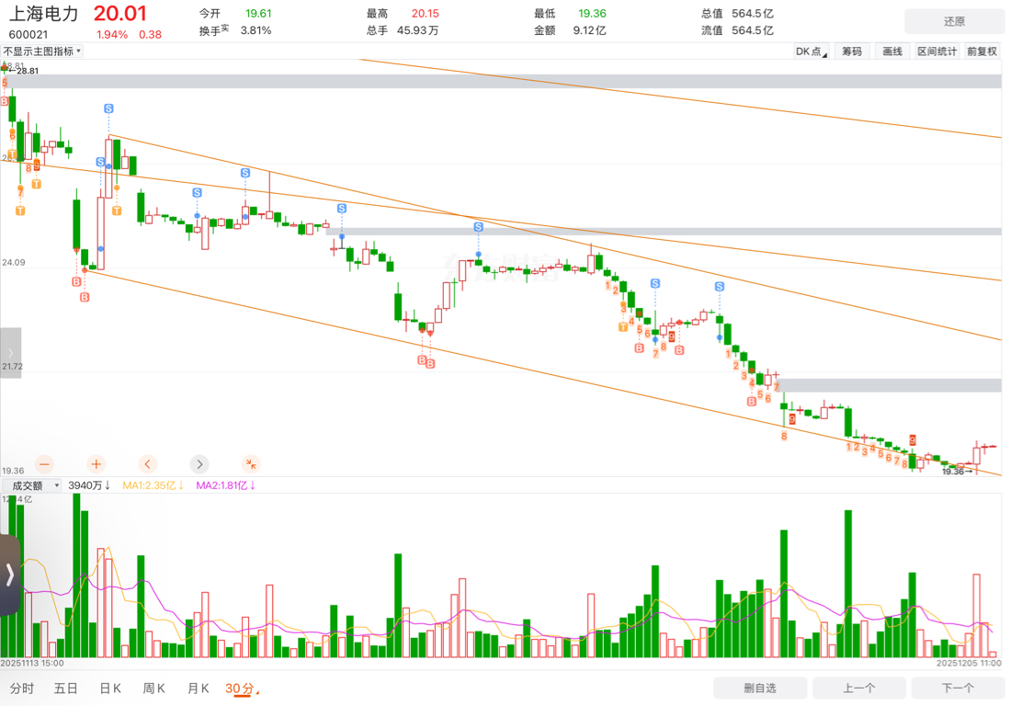Remove stock via 删自选 button
The width and height of the screenshot is (1011, 706).
click(760, 688)
